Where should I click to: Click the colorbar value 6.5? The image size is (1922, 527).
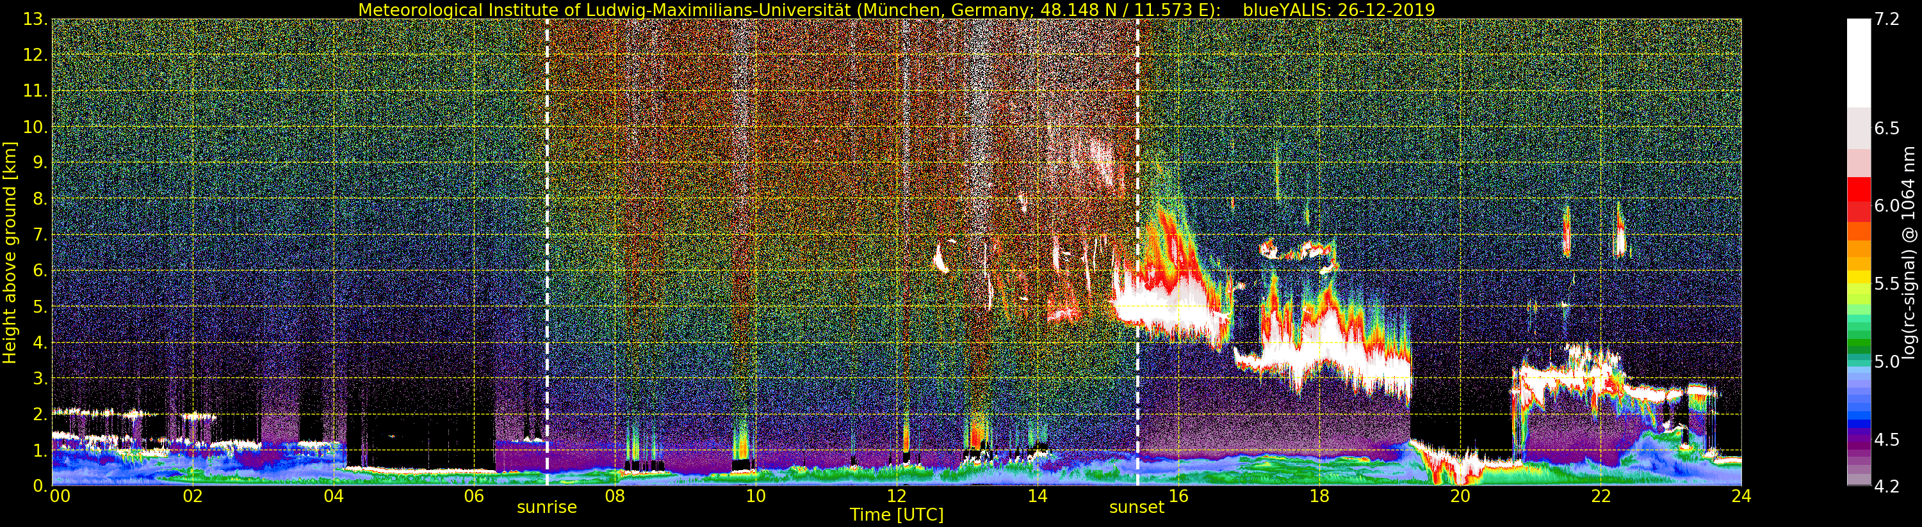pyautogui.click(x=1886, y=128)
